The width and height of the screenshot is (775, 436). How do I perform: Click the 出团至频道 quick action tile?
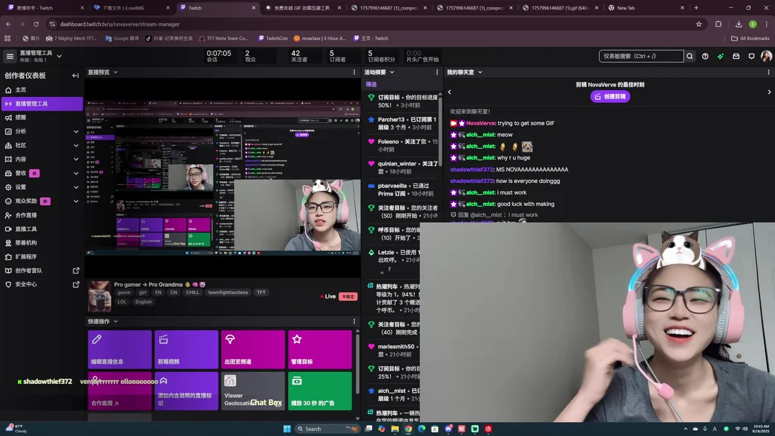[253, 349]
